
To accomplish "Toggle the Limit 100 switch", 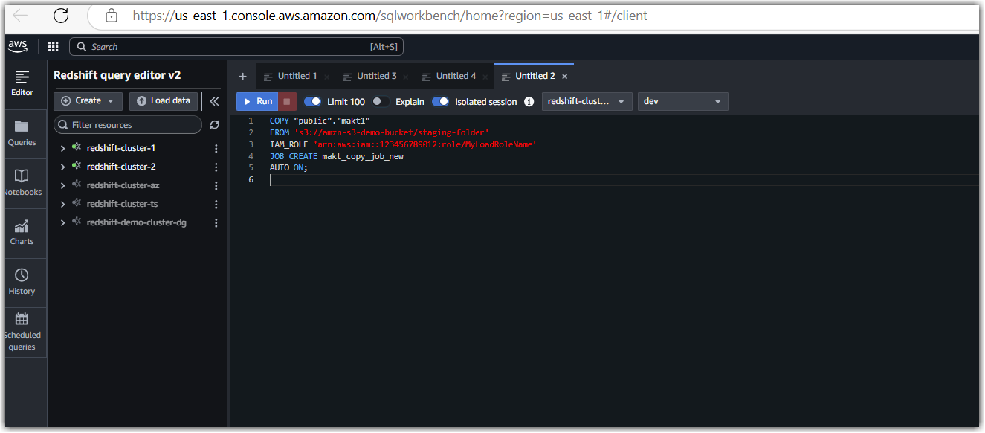I will pos(313,101).
